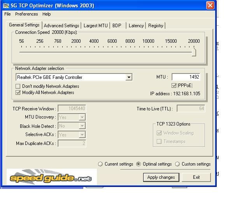
Task: Click the slider track near 256 Kbps
Action: [x=40, y=52]
